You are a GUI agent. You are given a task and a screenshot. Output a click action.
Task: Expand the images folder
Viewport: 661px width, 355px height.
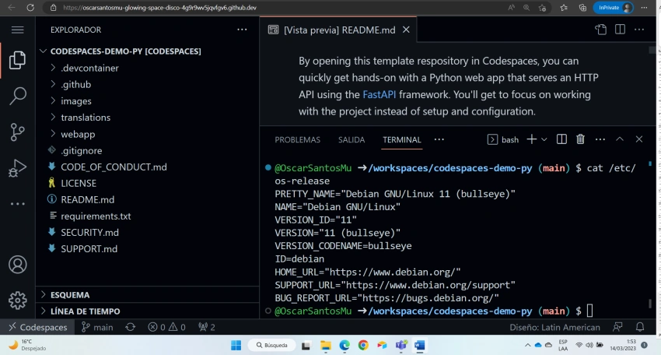pos(76,101)
